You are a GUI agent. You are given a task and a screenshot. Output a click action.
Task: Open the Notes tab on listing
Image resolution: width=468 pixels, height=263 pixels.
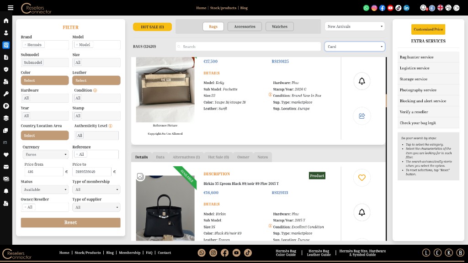coord(263,157)
